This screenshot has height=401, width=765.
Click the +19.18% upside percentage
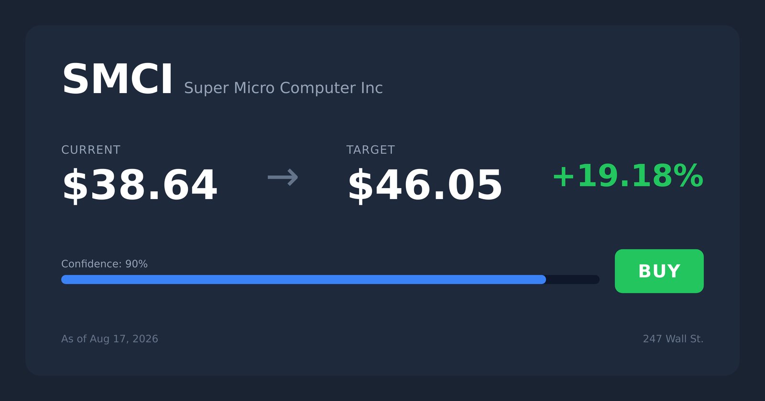tap(628, 176)
